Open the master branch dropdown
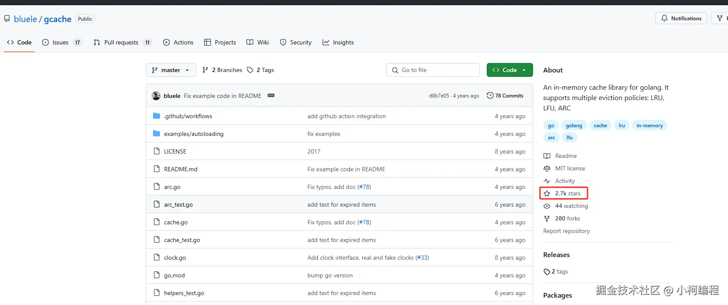This screenshot has height=305, width=728. pyautogui.click(x=171, y=70)
